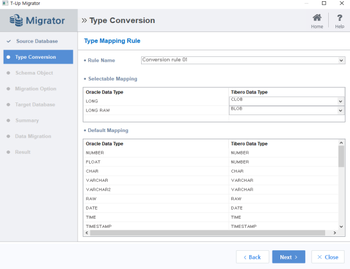350x269 pixels.
Task: Expand the Rule Name dropdown
Action: [341, 61]
